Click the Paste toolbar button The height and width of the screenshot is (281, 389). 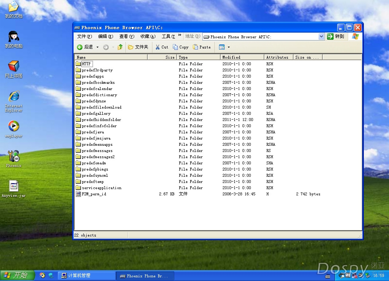click(202, 47)
